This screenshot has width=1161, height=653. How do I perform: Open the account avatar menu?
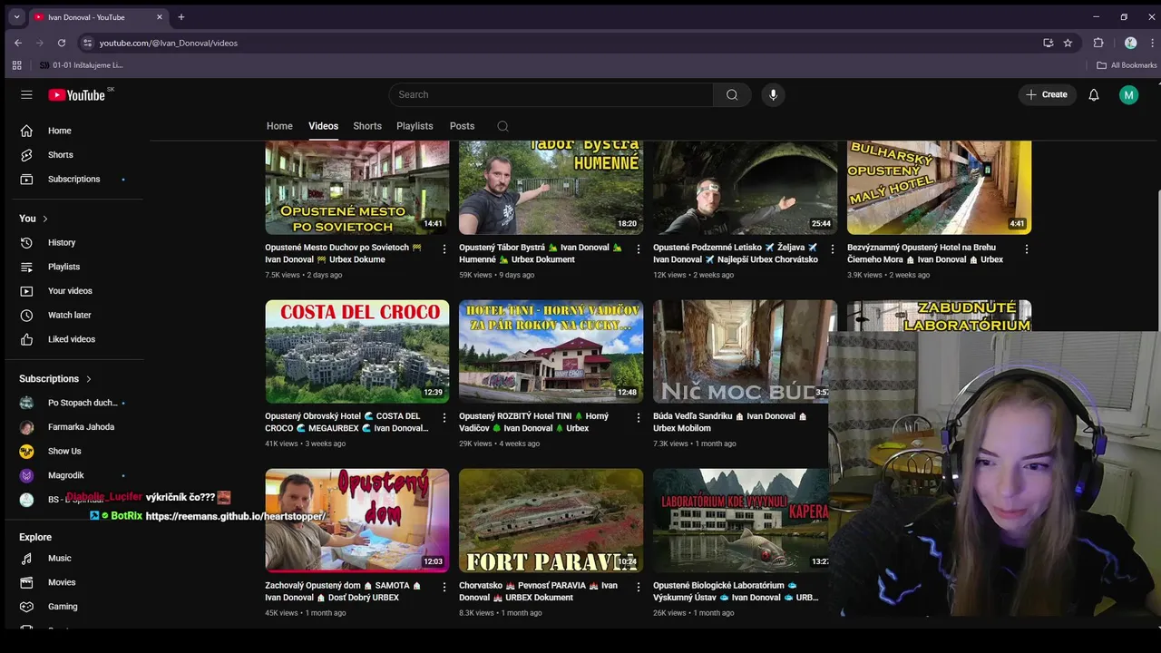point(1128,94)
